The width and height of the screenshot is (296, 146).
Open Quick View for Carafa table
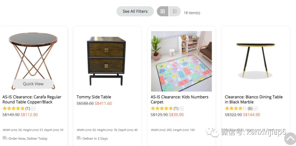(33, 84)
